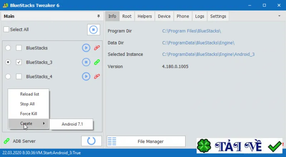Click the ADB Server label
The height and width of the screenshot is (157, 286).
tap(24, 141)
